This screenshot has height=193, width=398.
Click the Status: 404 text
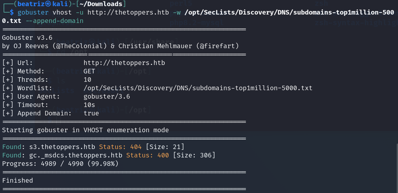(120, 147)
